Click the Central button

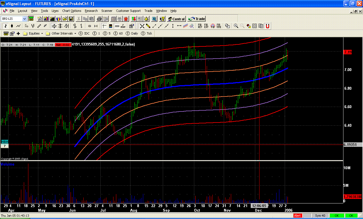(176, 19)
